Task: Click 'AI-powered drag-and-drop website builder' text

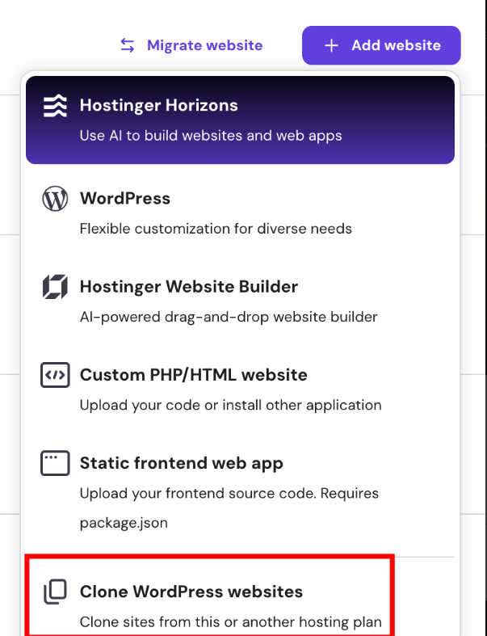Action: click(229, 317)
